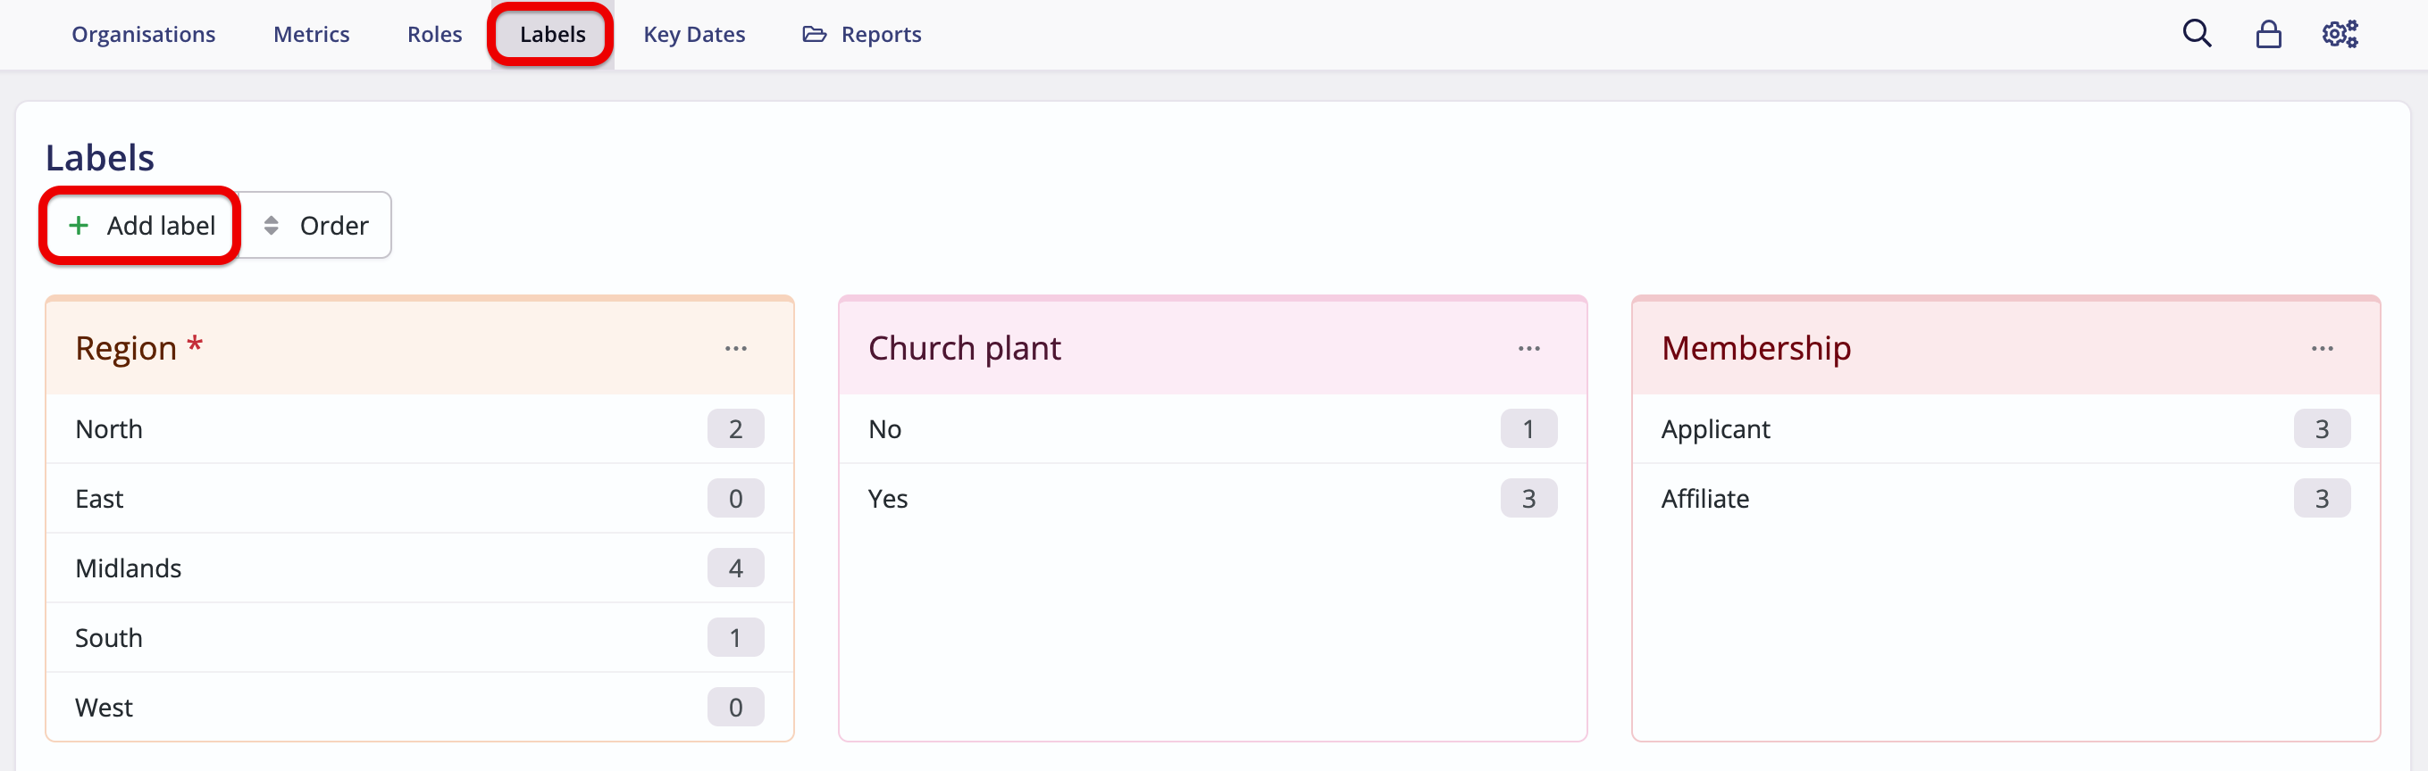Screen dimensions: 2428x771
Task: Open the settings gear icon
Action: tap(2340, 34)
